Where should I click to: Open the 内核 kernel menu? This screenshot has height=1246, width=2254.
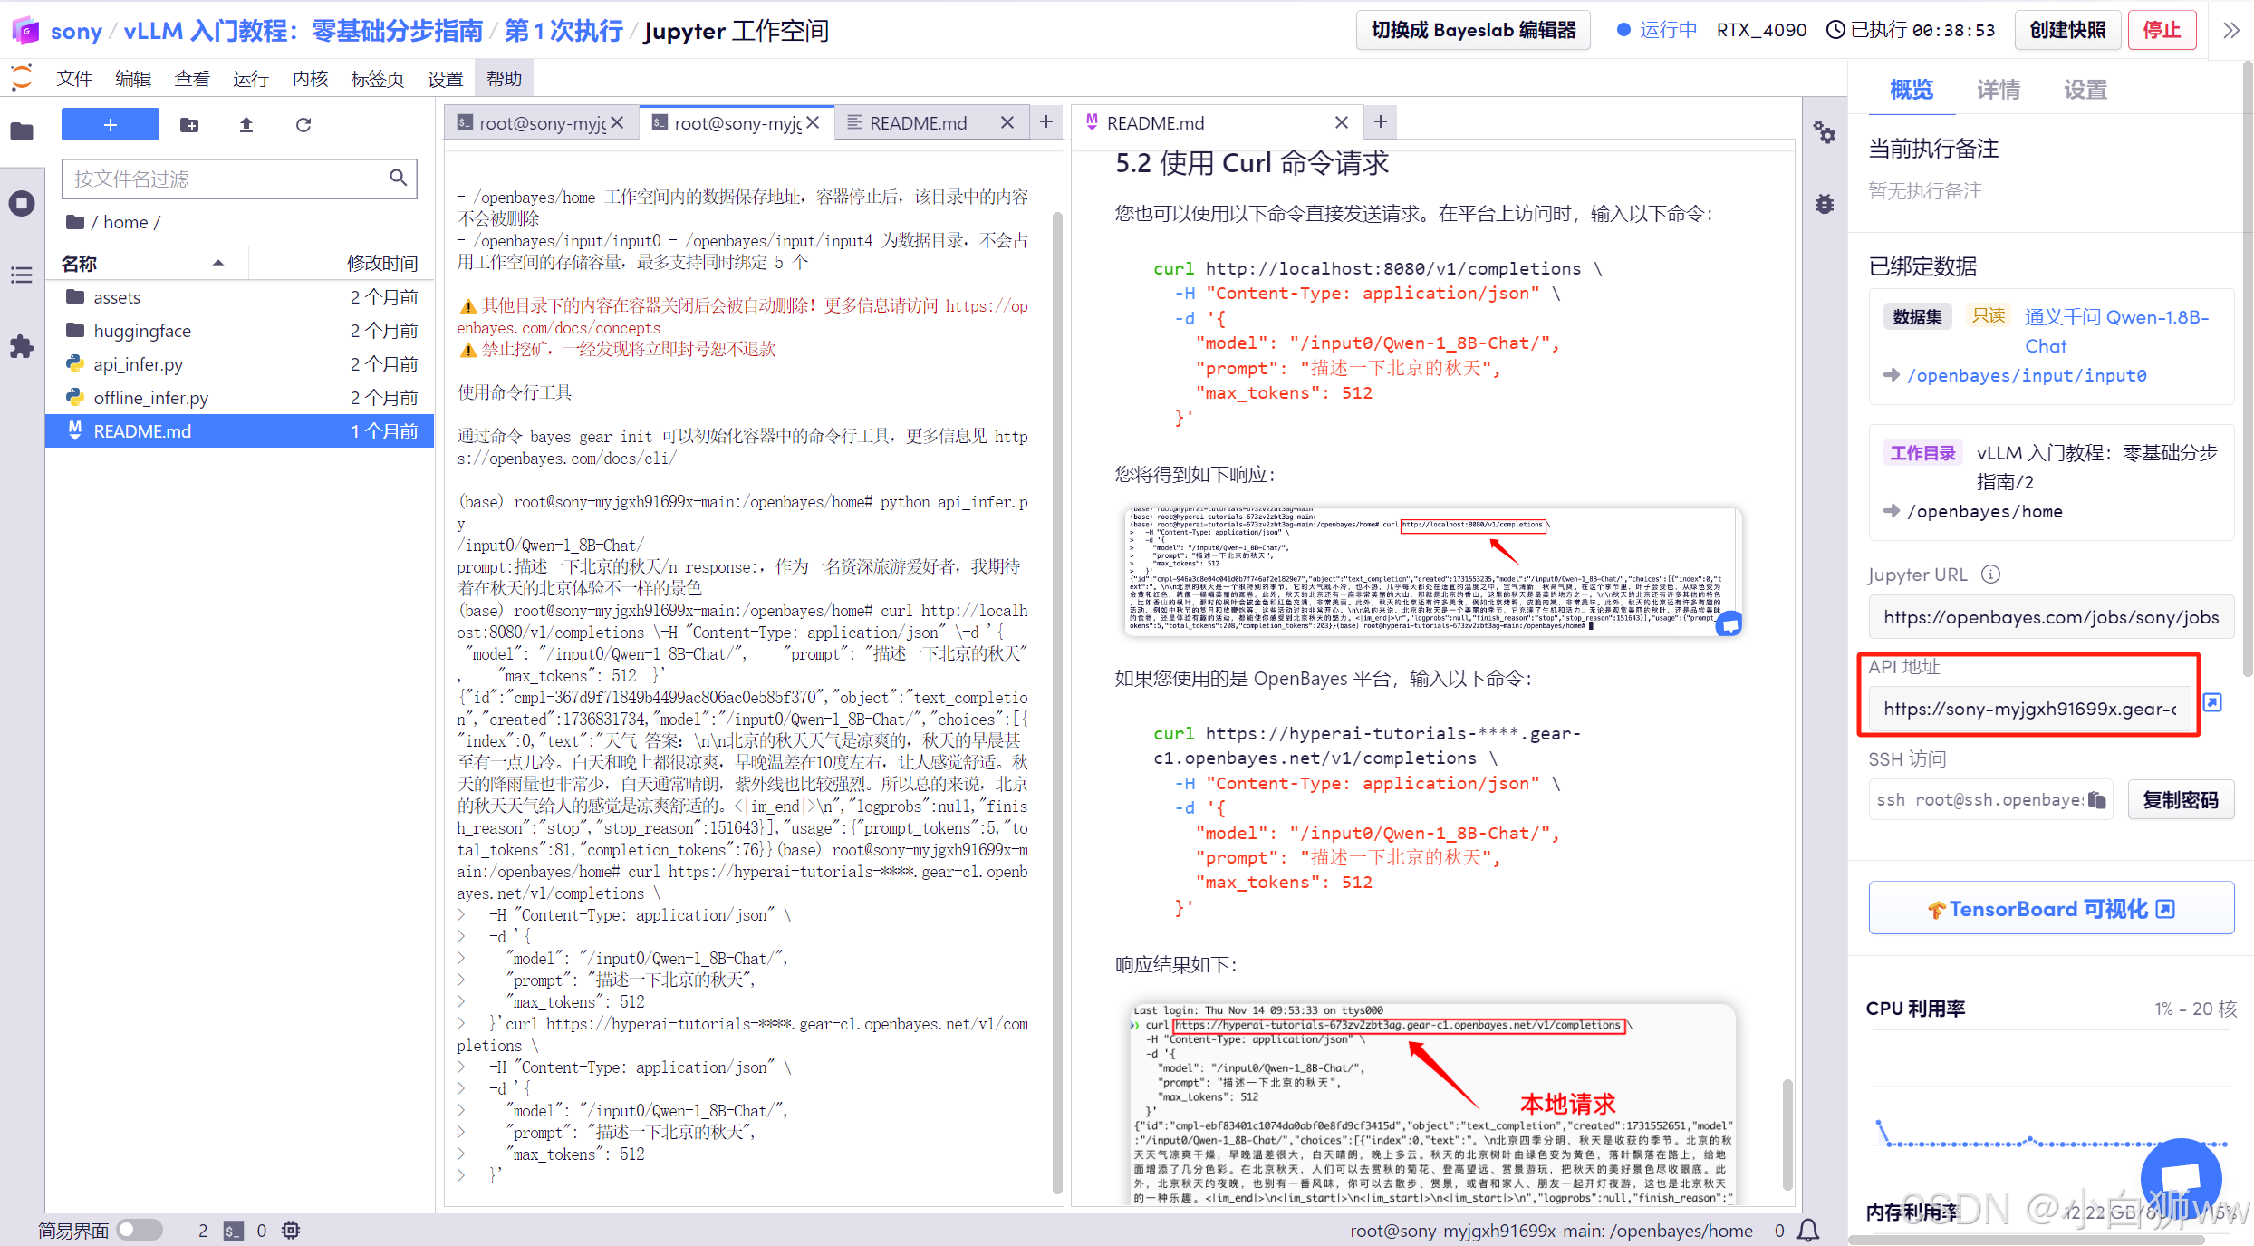310,79
